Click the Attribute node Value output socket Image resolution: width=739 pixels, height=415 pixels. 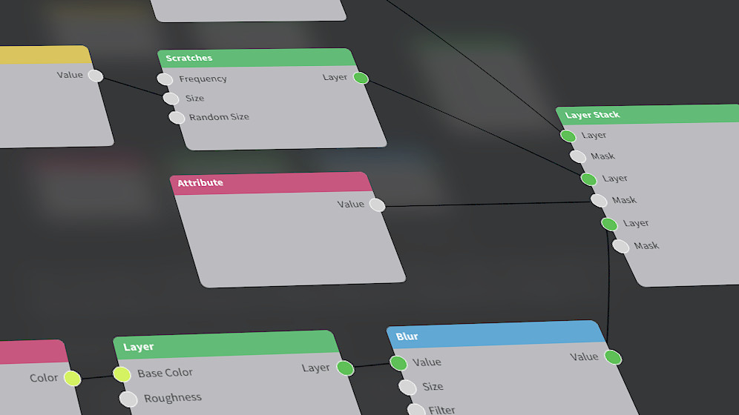[377, 205]
